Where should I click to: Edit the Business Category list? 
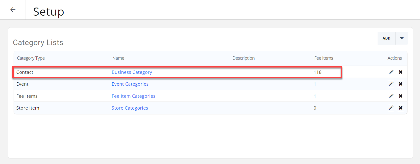coord(391,72)
